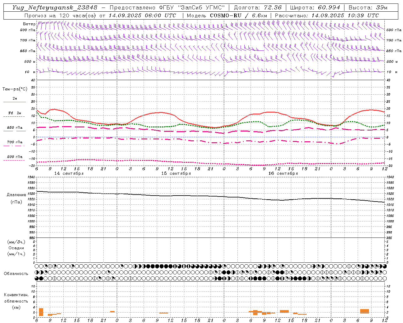Select the '(мм/1ч.)' precipitation unit label
Image resolution: width=403 pixels, height=323 pixels.
tap(16, 254)
